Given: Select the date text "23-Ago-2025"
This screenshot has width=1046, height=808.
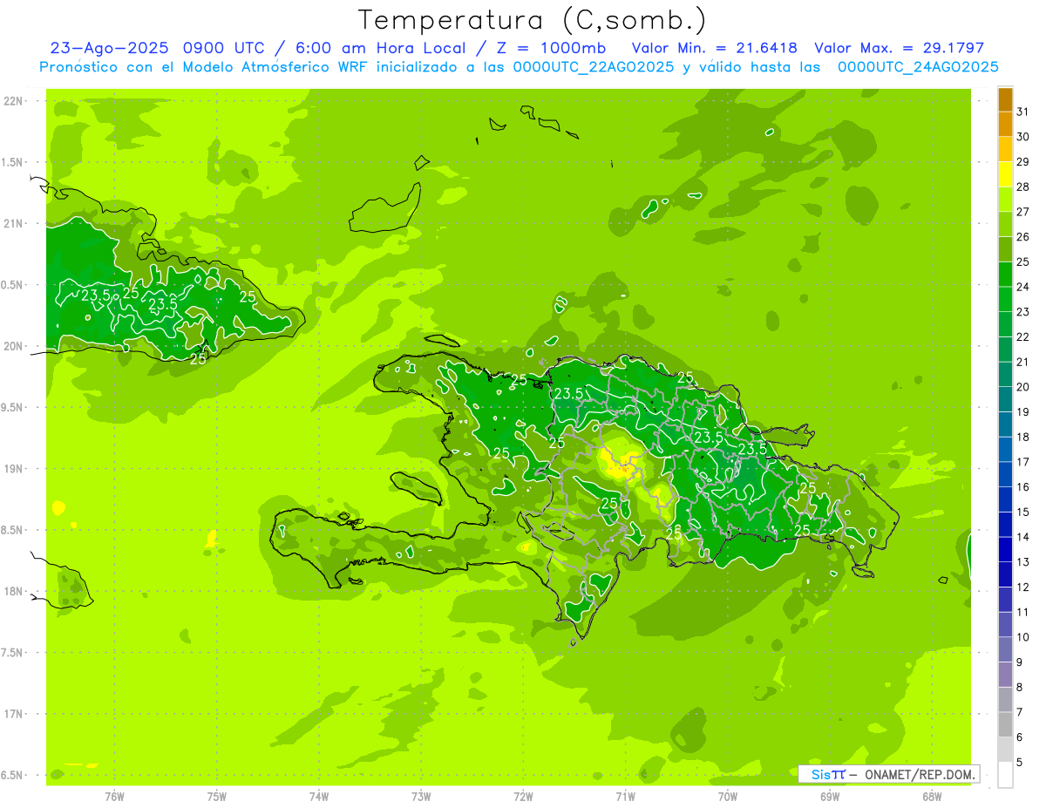Looking at the screenshot, I should tap(110, 48).
